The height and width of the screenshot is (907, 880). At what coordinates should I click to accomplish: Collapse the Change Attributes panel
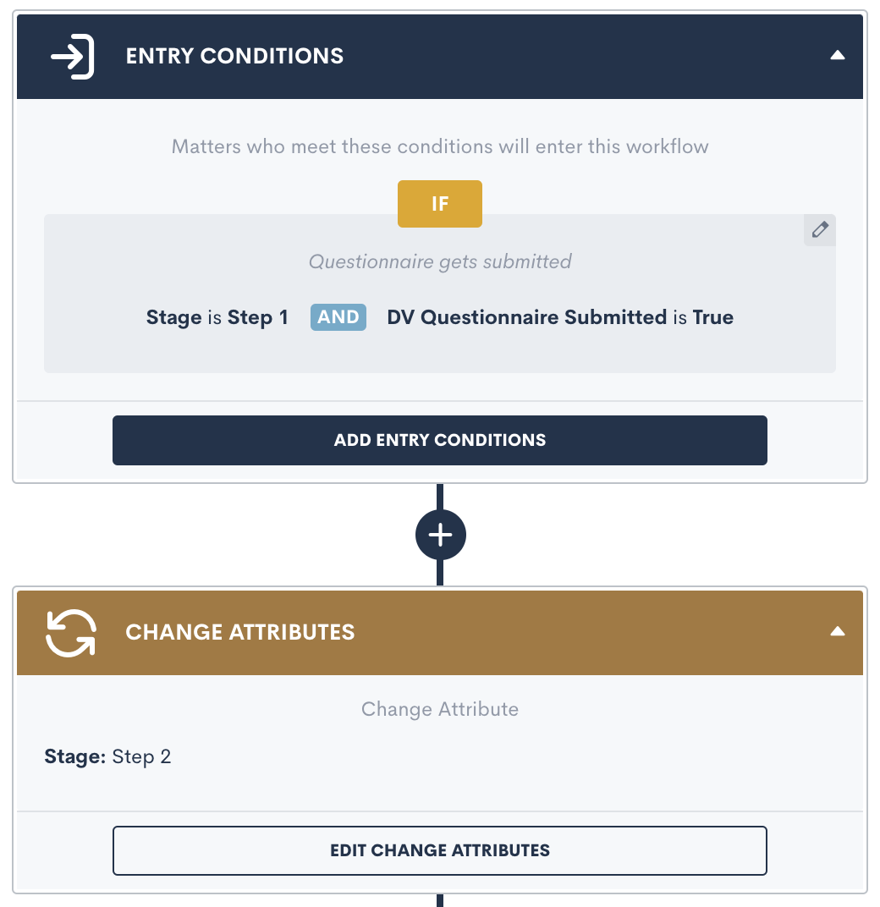tap(837, 630)
